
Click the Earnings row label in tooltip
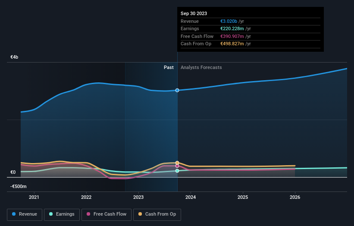click(x=190, y=28)
